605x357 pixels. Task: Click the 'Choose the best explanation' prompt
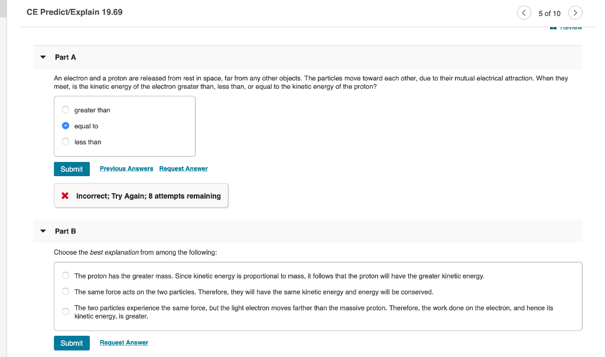tap(135, 252)
